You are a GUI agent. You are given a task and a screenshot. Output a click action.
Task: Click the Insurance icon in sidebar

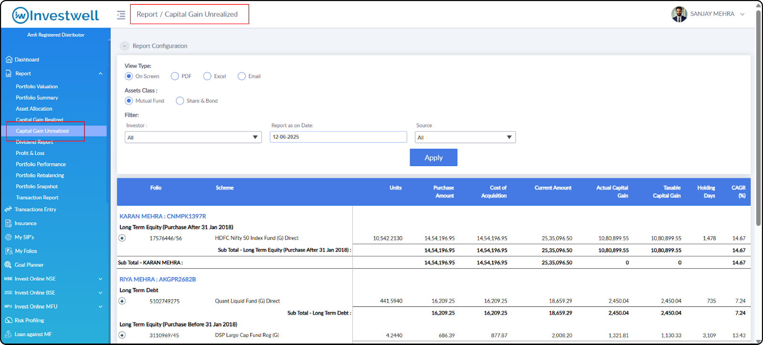click(9, 223)
